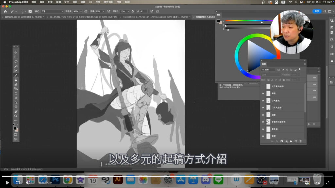This screenshot has height=188, width=335.
Task: Expand the layer filter 種類 dropdown
Action: point(269,70)
